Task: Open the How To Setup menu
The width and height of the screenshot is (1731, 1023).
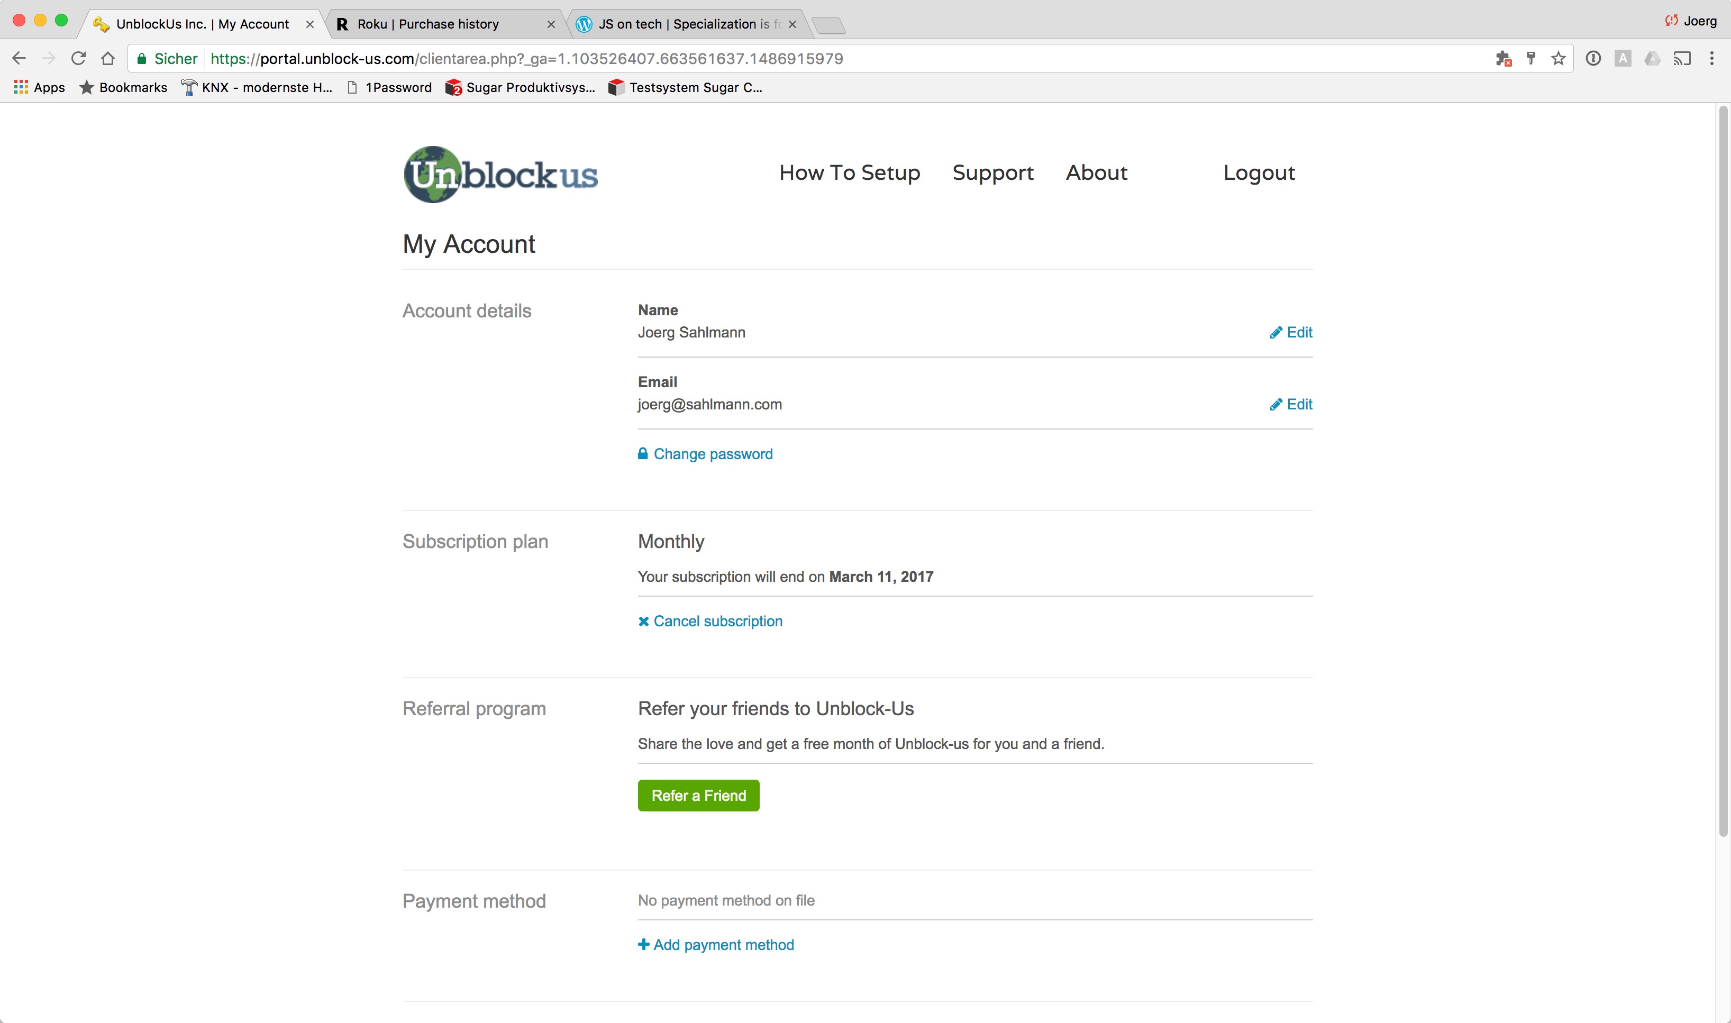Action: pyautogui.click(x=849, y=172)
